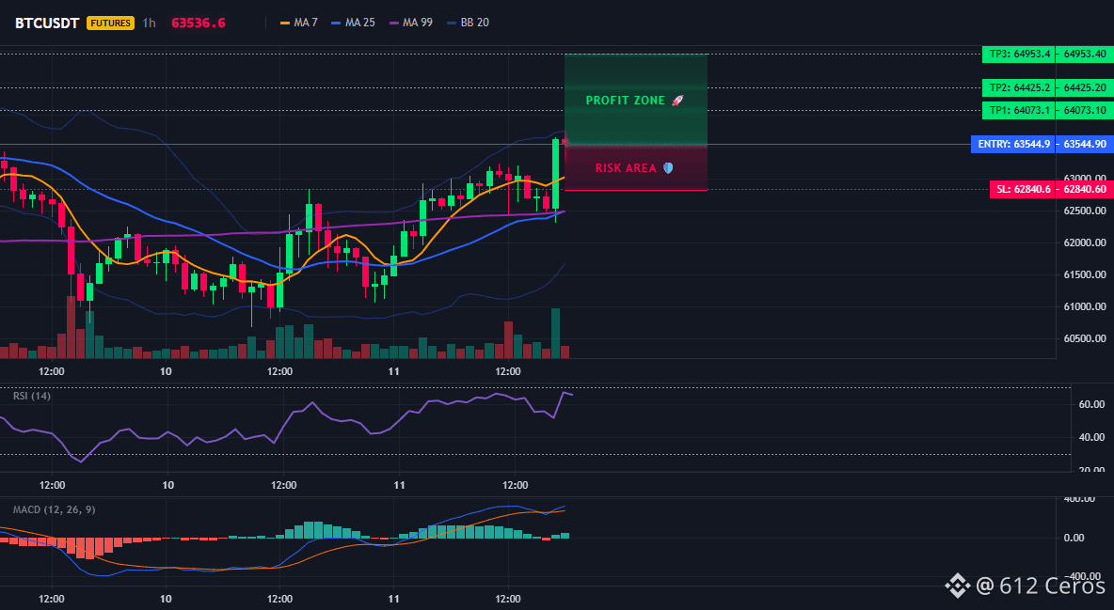Toggle the MA 7 legend indicator
Image resolution: width=1114 pixels, height=610 pixels.
click(299, 23)
